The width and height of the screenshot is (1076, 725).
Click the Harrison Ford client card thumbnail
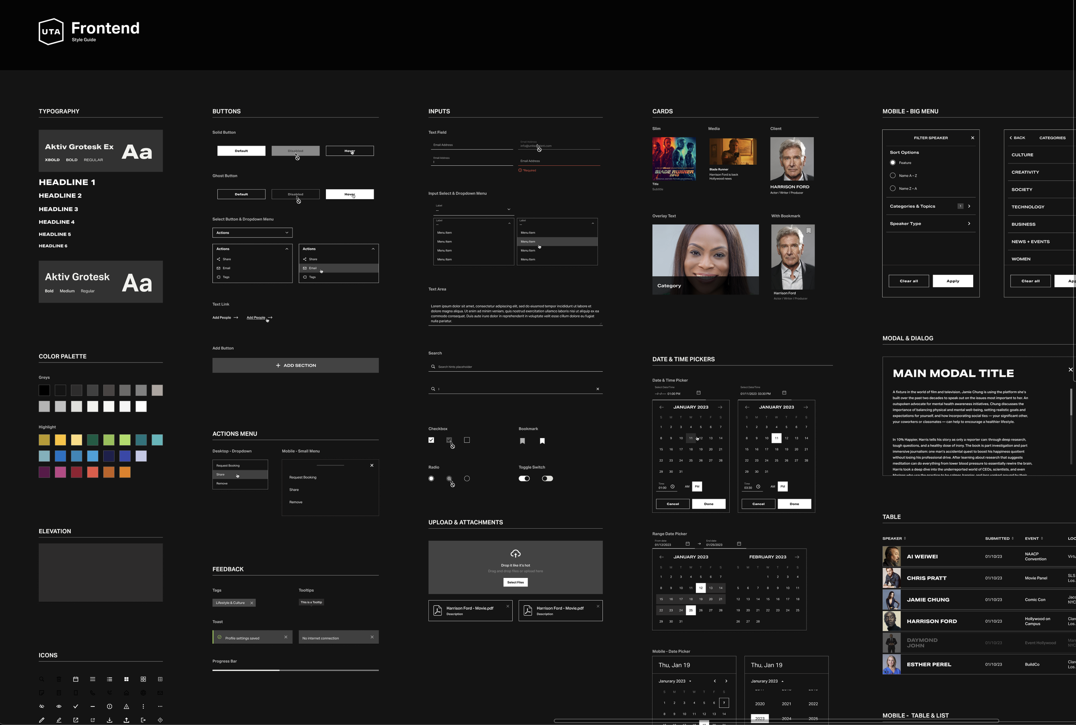[792, 159]
